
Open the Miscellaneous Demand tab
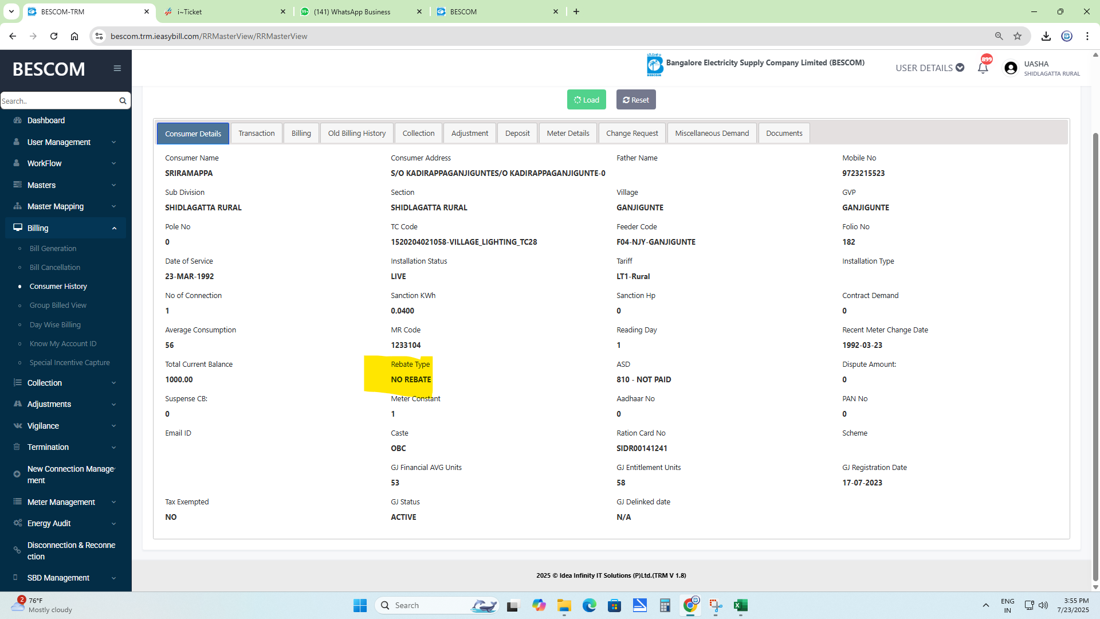pyautogui.click(x=712, y=133)
